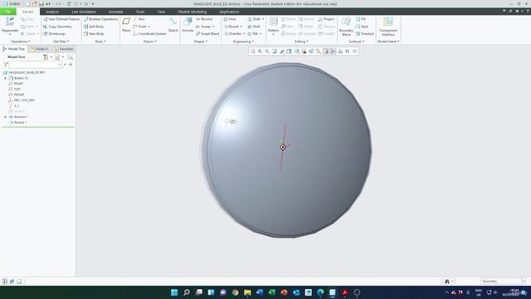Switch to the Tools tab
This screenshot has width=531, height=299.
[140, 12]
